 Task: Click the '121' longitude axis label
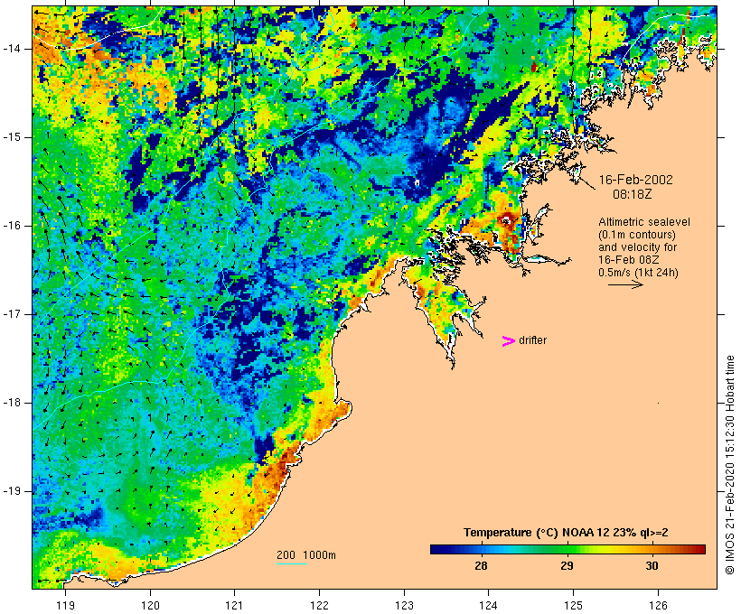[x=234, y=606]
